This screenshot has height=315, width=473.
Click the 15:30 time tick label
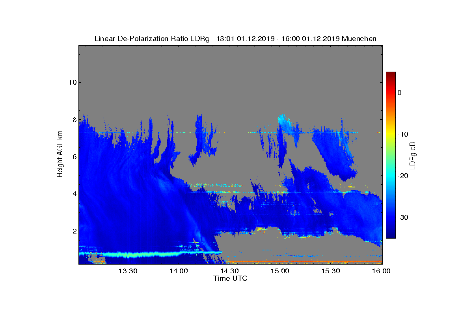pyautogui.click(x=331, y=271)
